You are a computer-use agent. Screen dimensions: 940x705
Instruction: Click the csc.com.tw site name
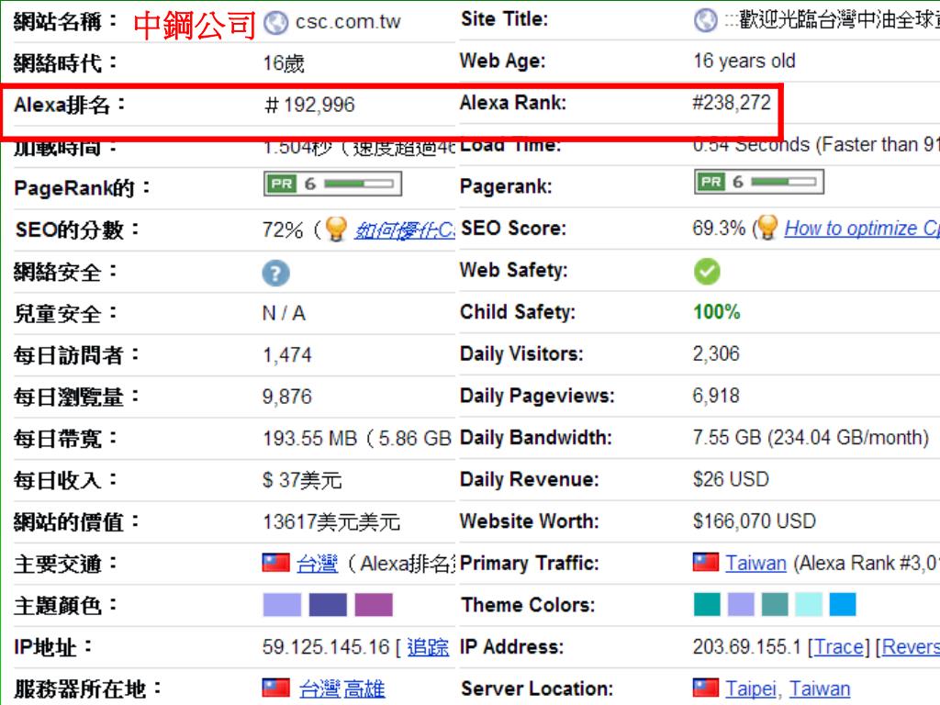coord(348,22)
